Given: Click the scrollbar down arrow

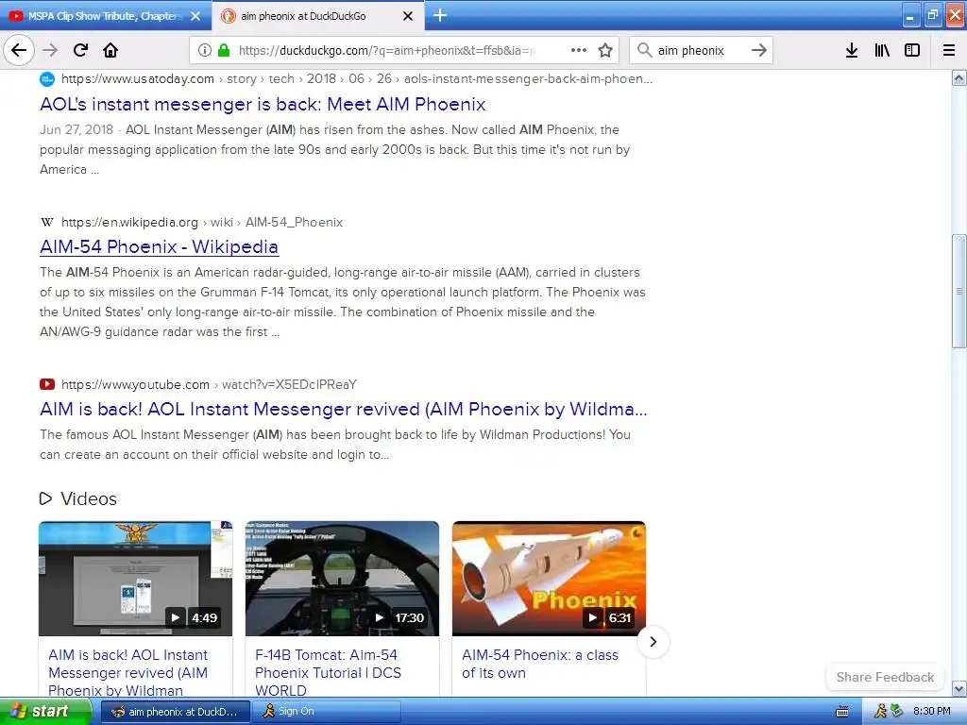Looking at the screenshot, I should coord(959,688).
